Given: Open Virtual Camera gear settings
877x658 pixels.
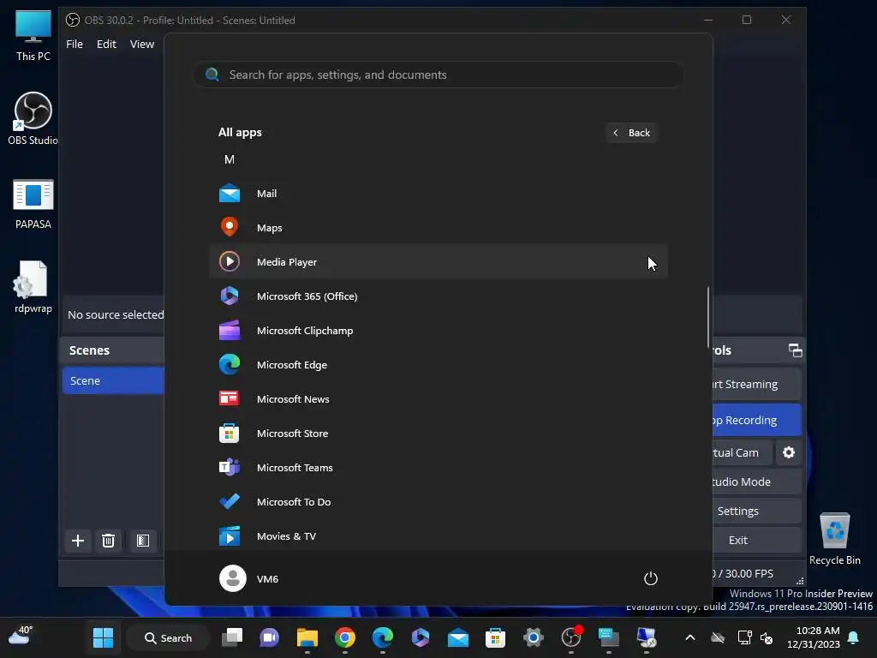Looking at the screenshot, I should 789,452.
